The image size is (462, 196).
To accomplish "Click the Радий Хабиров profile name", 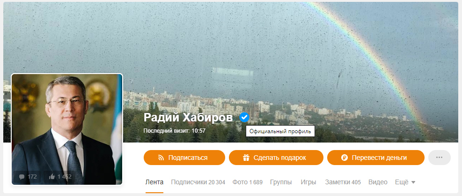I will click(188, 118).
